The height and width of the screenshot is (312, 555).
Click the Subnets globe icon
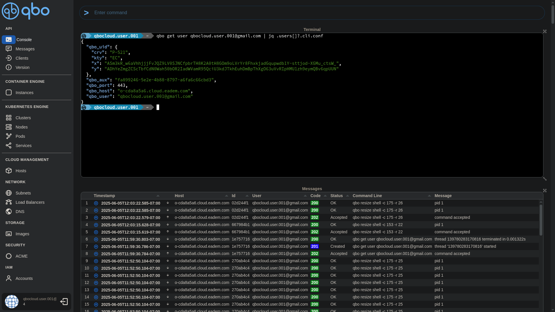(x=9, y=193)
